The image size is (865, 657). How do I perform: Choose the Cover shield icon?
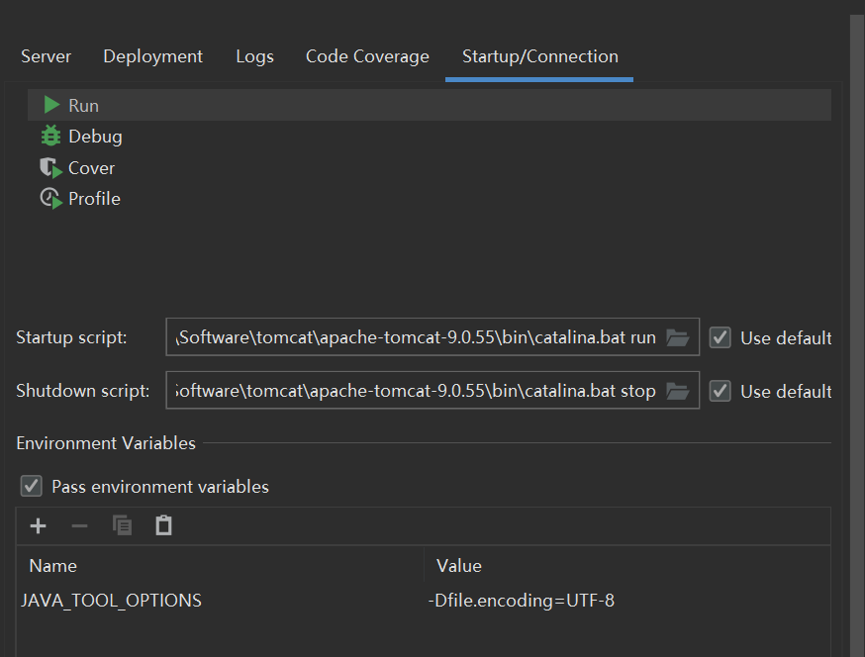51,168
